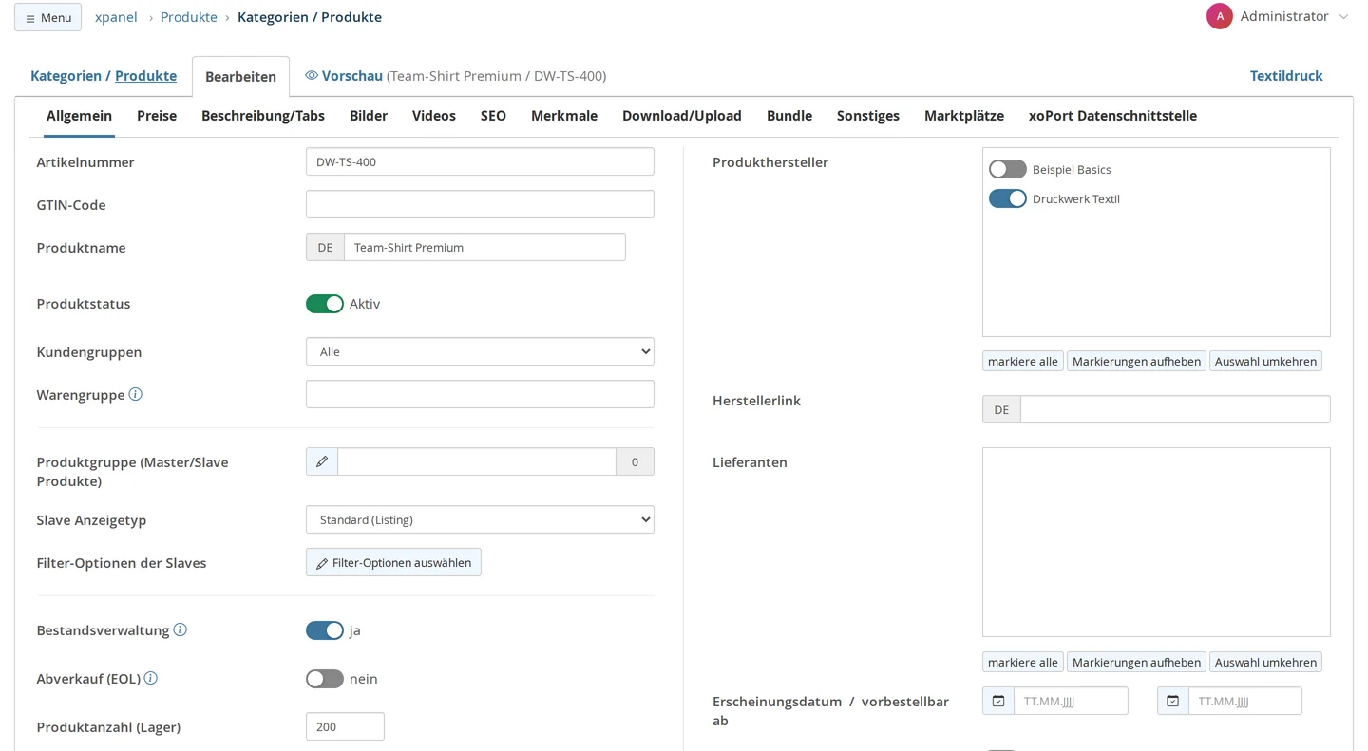Viewport: 1368px width, 751px height.
Task: Open the Textildruck link
Action: coord(1286,76)
